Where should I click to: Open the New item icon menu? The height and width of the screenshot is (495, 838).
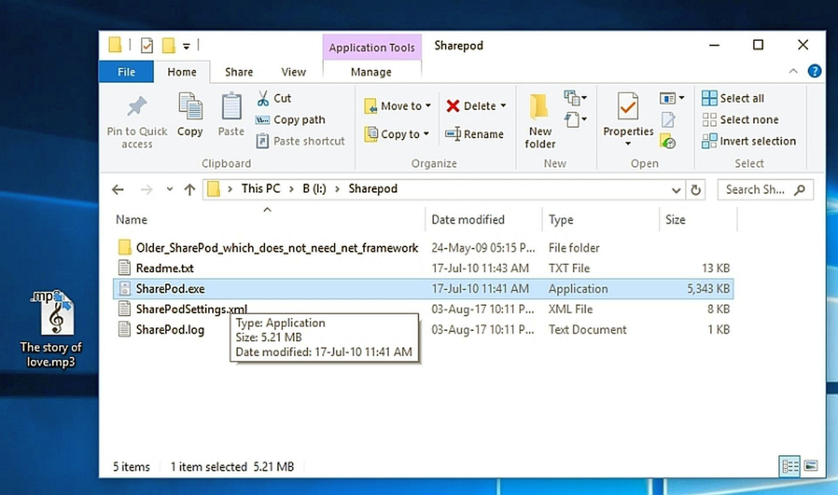pos(575,98)
